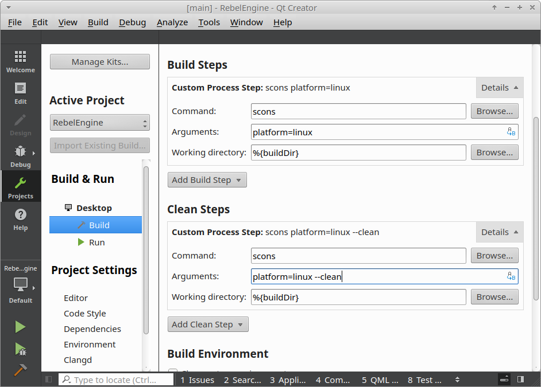This screenshot has width=541, height=387.
Task: Open Clangd project settings
Action: pos(78,360)
